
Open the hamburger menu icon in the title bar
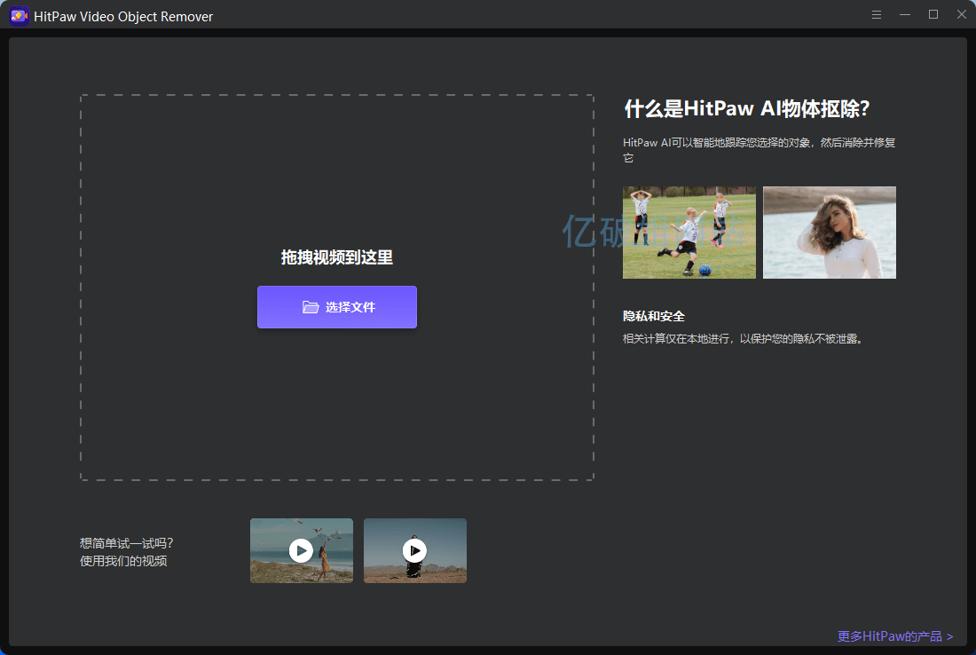877,14
